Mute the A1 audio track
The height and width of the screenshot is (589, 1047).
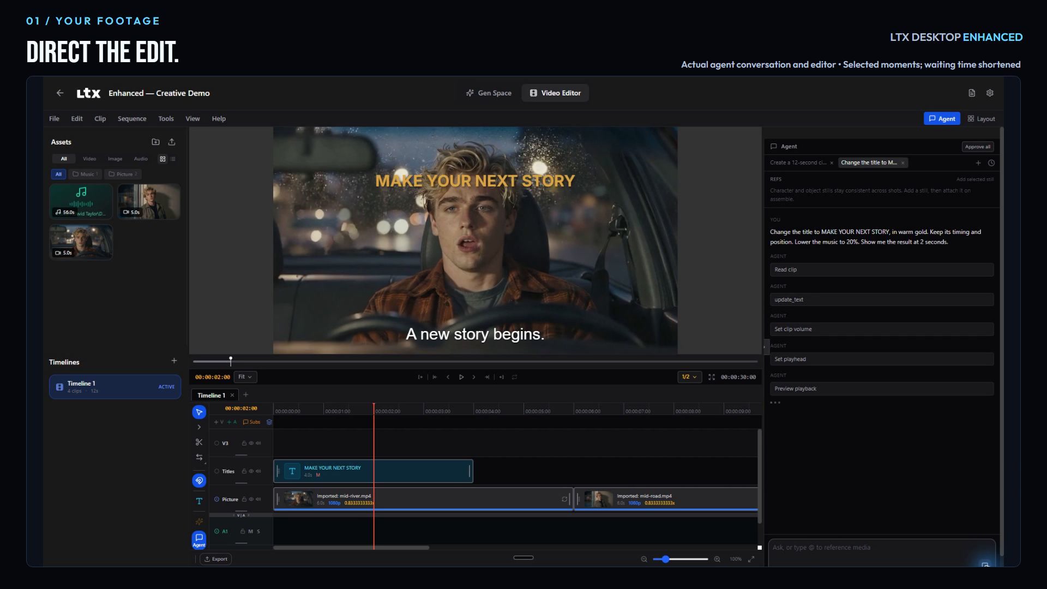(250, 531)
